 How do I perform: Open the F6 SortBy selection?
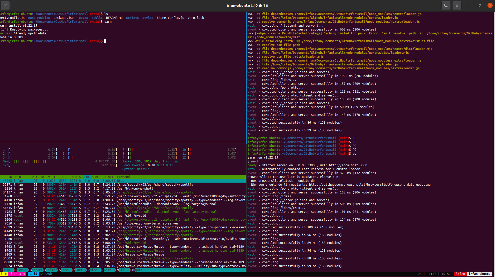80,270
